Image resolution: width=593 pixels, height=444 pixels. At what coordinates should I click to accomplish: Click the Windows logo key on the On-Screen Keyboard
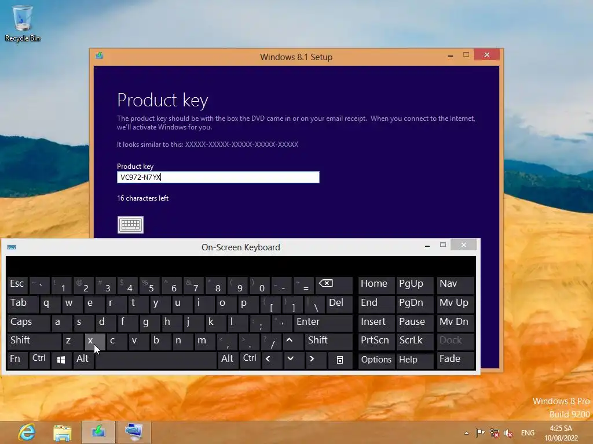click(x=61, y=360)
